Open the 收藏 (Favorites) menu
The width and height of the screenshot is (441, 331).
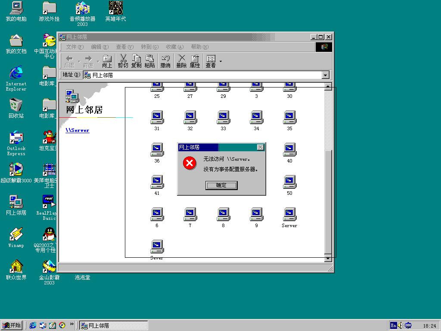(x=175, y=47)
